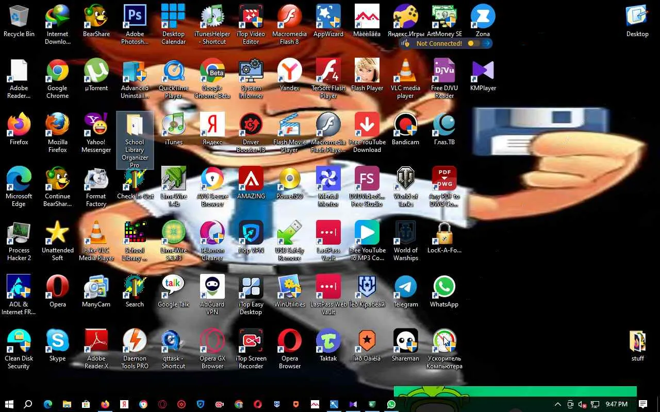
Task: Select the WhatsApp desktop shortcut
Action: tap(444, 291)
